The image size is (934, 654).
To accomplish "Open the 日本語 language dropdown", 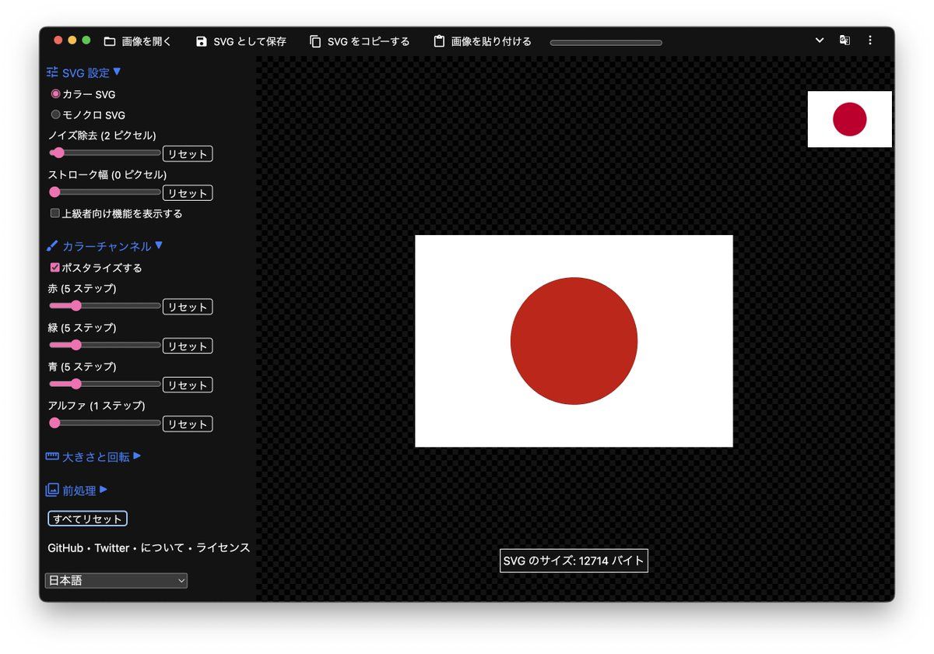I will tap(116, 581).
